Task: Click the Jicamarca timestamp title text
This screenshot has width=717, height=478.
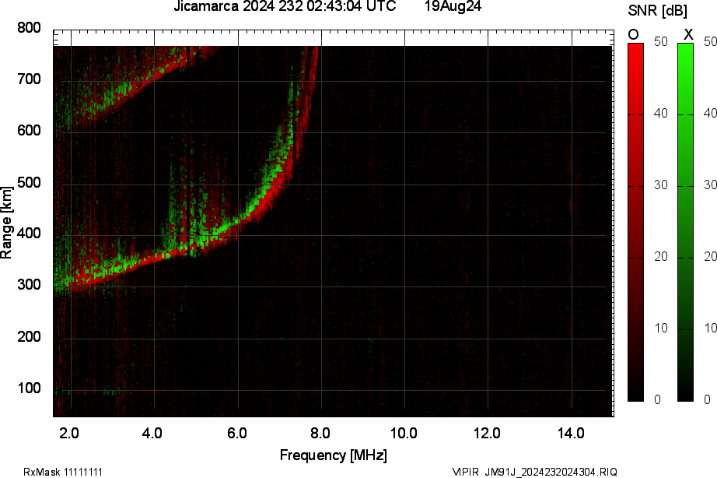Action: (x=285, y=6)
